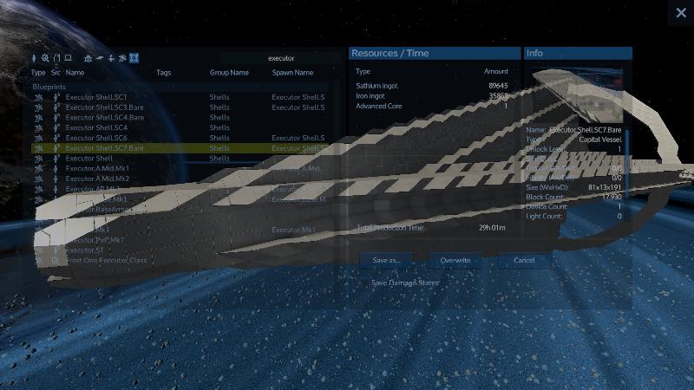Click the search field containing 'executor'

pyautogui.click(x=280, y=58)
